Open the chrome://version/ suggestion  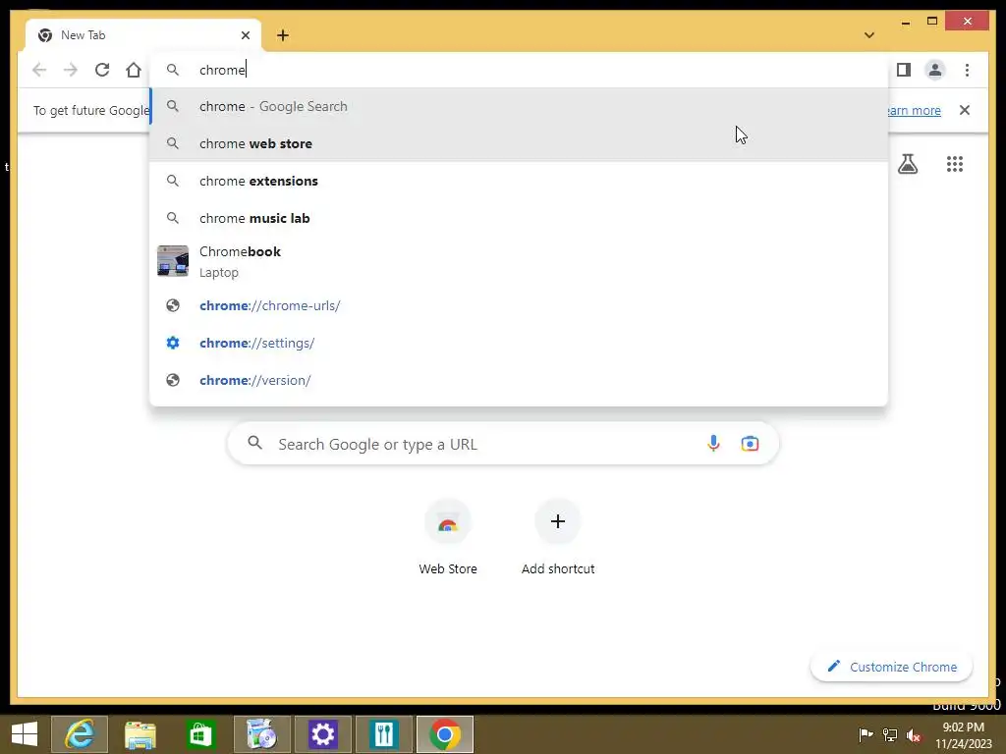tap(519, 380)
